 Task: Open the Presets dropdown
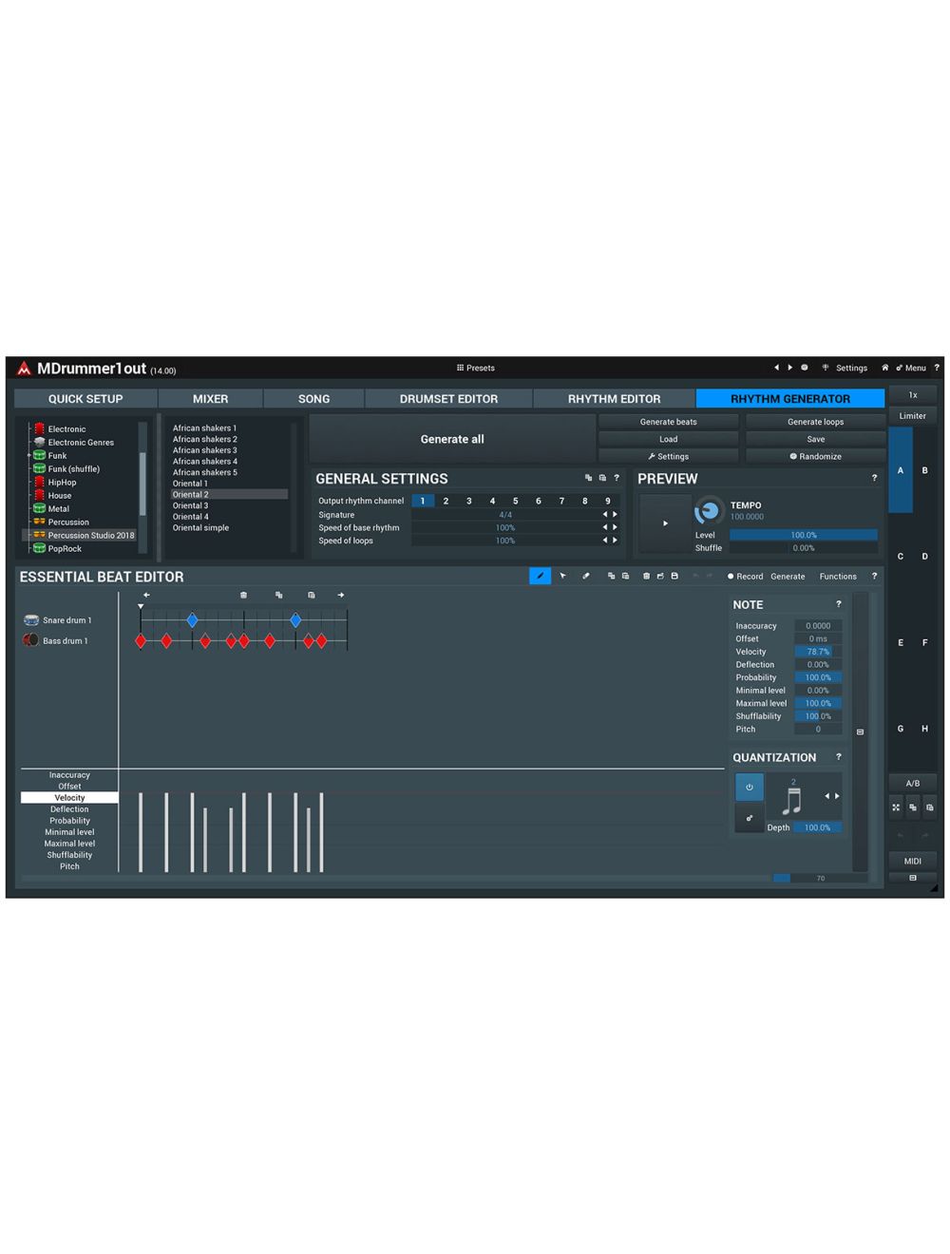click(x=475, y=368)
